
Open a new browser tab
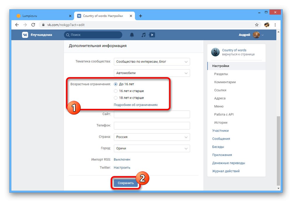[140, 16]
